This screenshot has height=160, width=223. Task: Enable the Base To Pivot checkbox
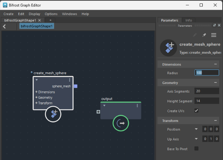click(196, 149)
